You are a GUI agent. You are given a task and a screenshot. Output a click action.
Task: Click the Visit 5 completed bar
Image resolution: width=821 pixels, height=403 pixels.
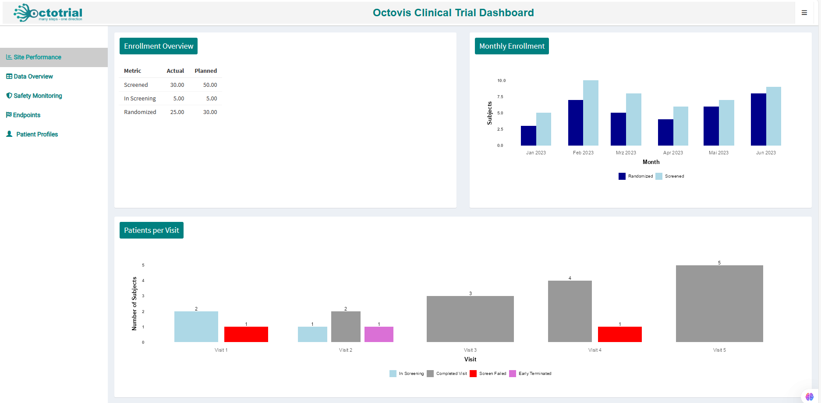click(719, 303)
